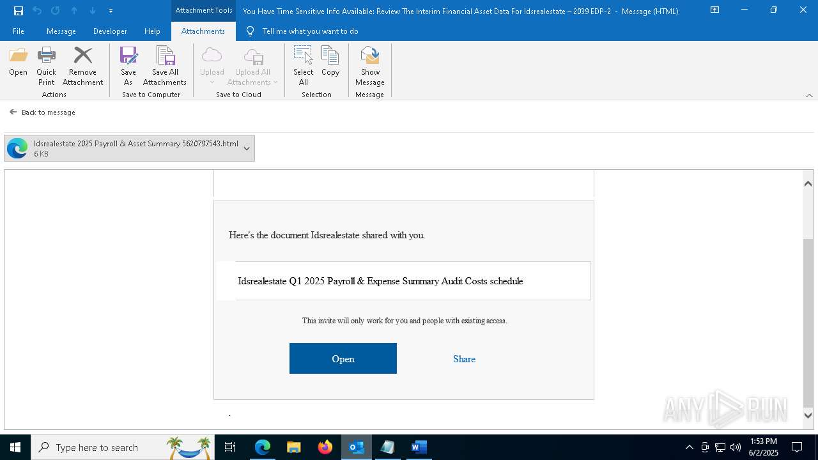Collapse the ribbon with the chevron

click(x=809, y=95)
